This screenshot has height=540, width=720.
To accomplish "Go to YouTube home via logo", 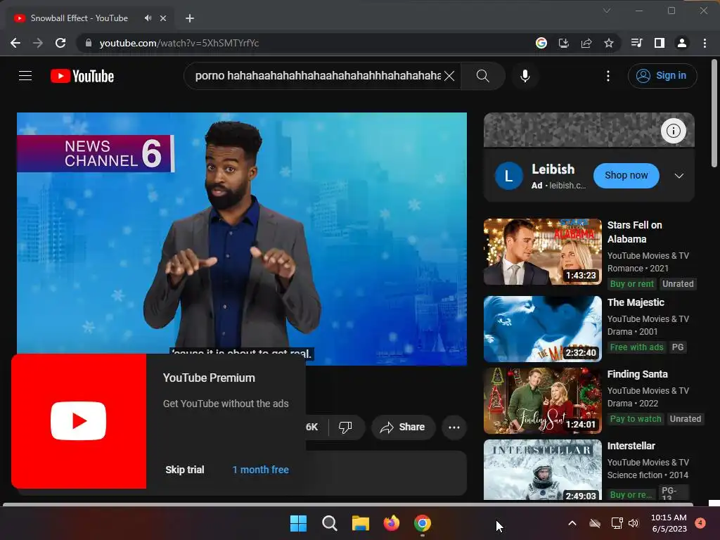I will click(82, 76).
